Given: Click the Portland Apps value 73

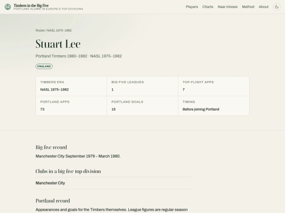Looking at the screenshot, I should 42,109.
